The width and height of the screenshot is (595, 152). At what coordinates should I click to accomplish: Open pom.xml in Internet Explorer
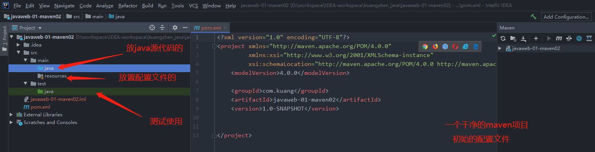(x=465, y=47)
